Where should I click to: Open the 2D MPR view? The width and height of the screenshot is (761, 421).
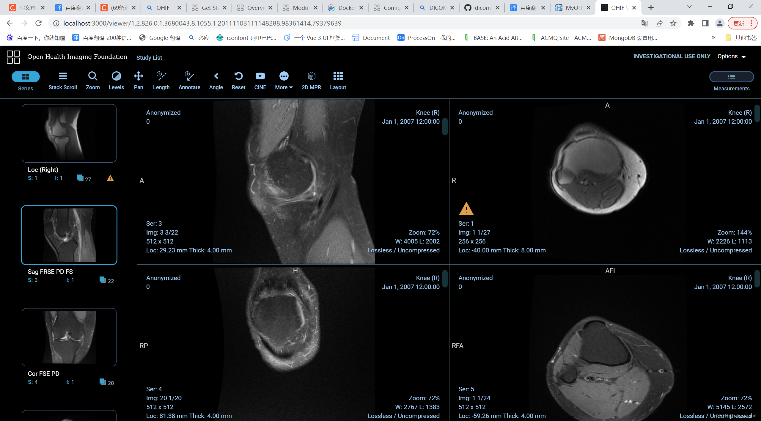311,80
